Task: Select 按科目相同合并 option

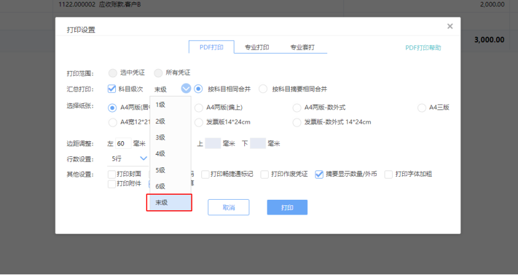Action: [198, 89]
